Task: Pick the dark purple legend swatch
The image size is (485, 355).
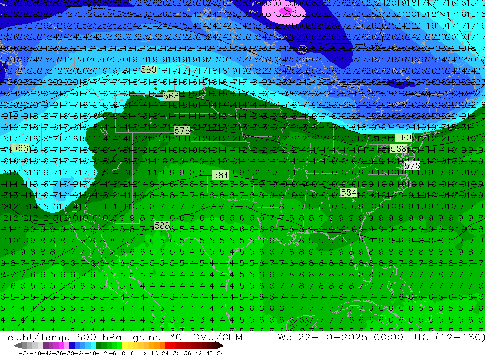Action: [x=46, y=346]
